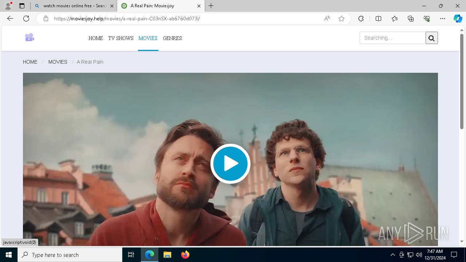
Task: Open Task View
Action: 131,255
